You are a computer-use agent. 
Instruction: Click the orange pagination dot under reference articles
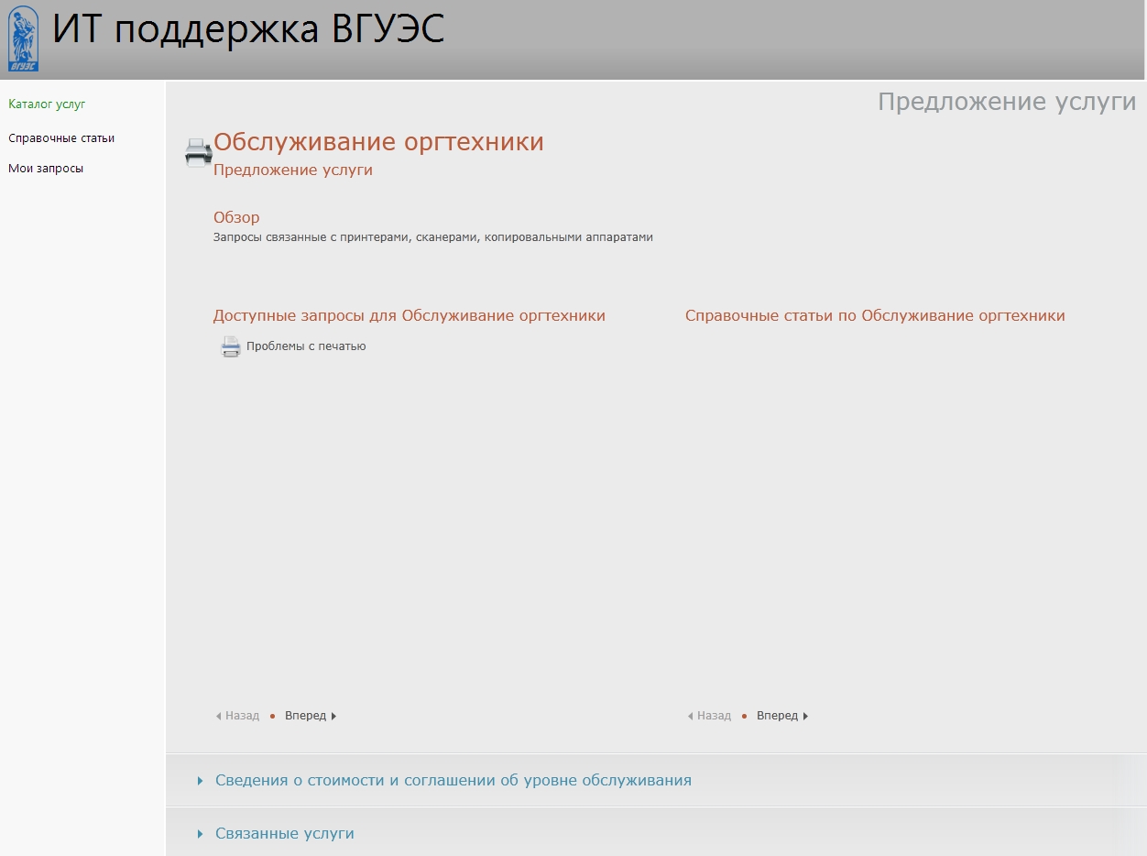coord(744,717)
